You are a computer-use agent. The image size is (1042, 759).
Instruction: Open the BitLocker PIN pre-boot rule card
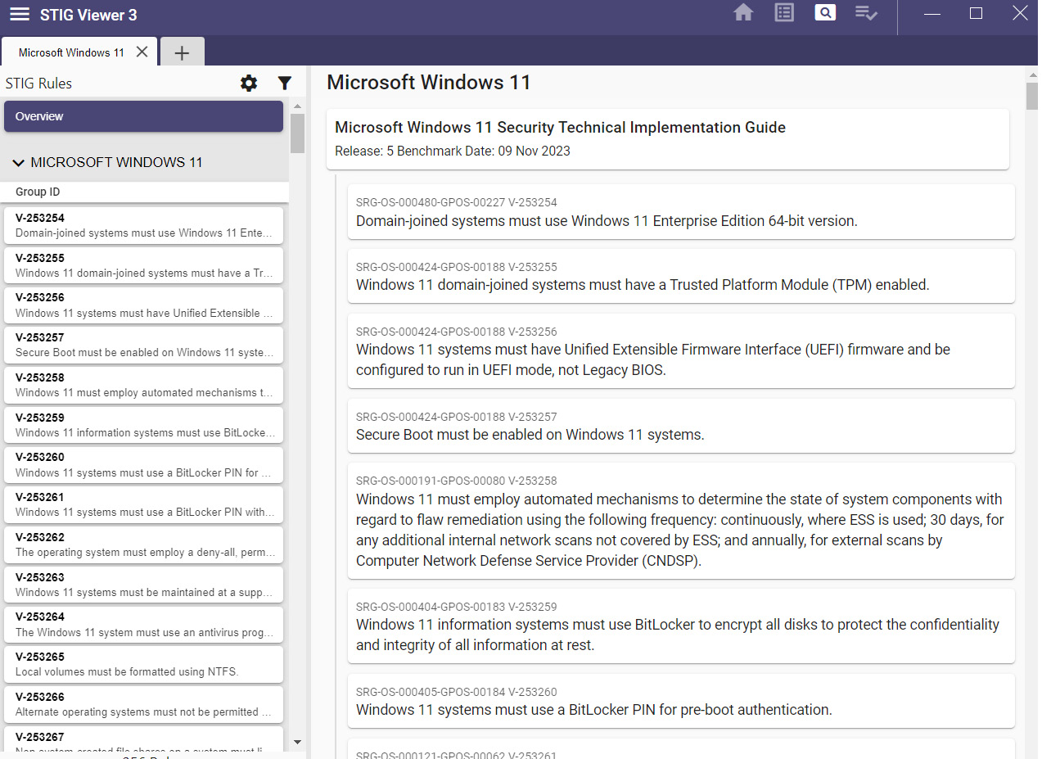[x=680, y=702]
